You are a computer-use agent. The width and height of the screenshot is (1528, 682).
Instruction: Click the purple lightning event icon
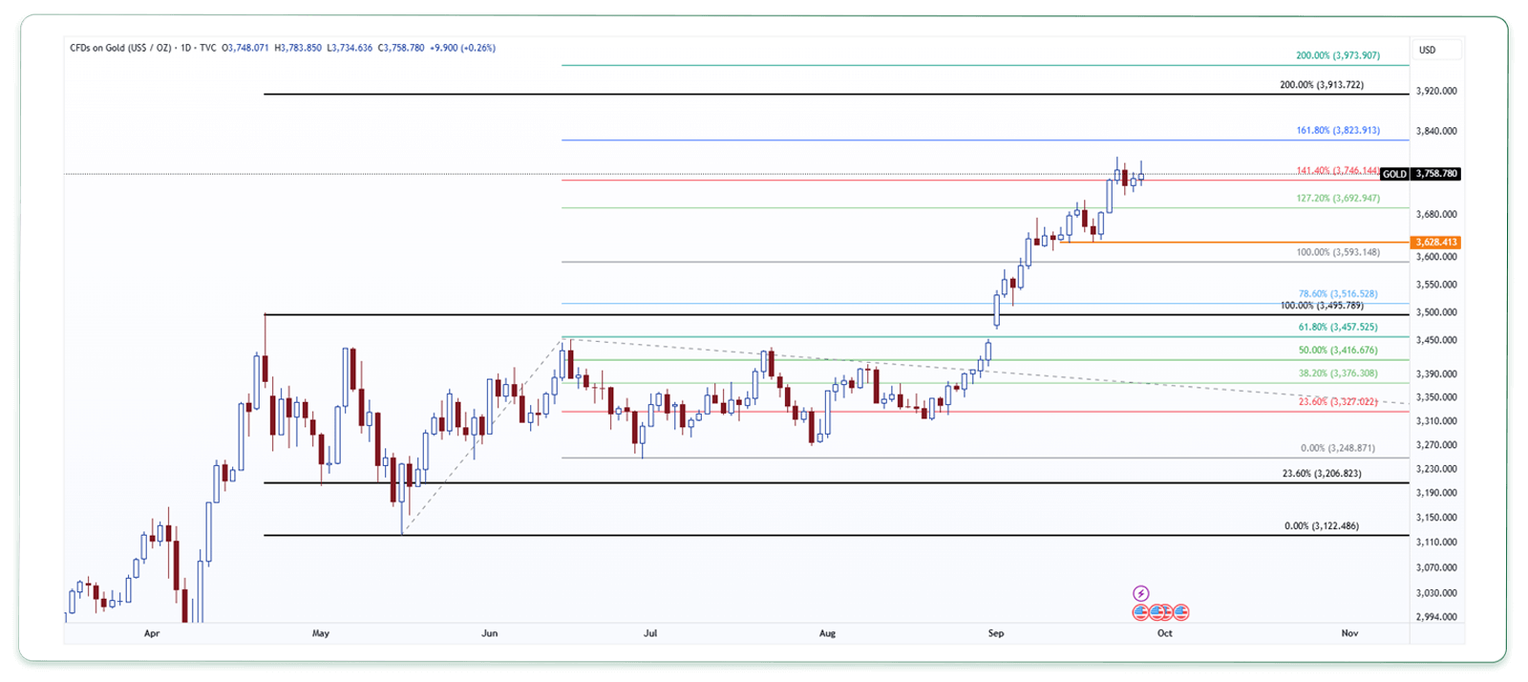pyautogui.click(x=1140, y=593)
